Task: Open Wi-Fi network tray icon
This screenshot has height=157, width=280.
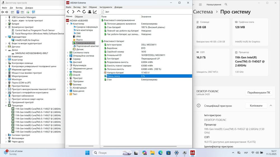Action: (x=253, y=153)
